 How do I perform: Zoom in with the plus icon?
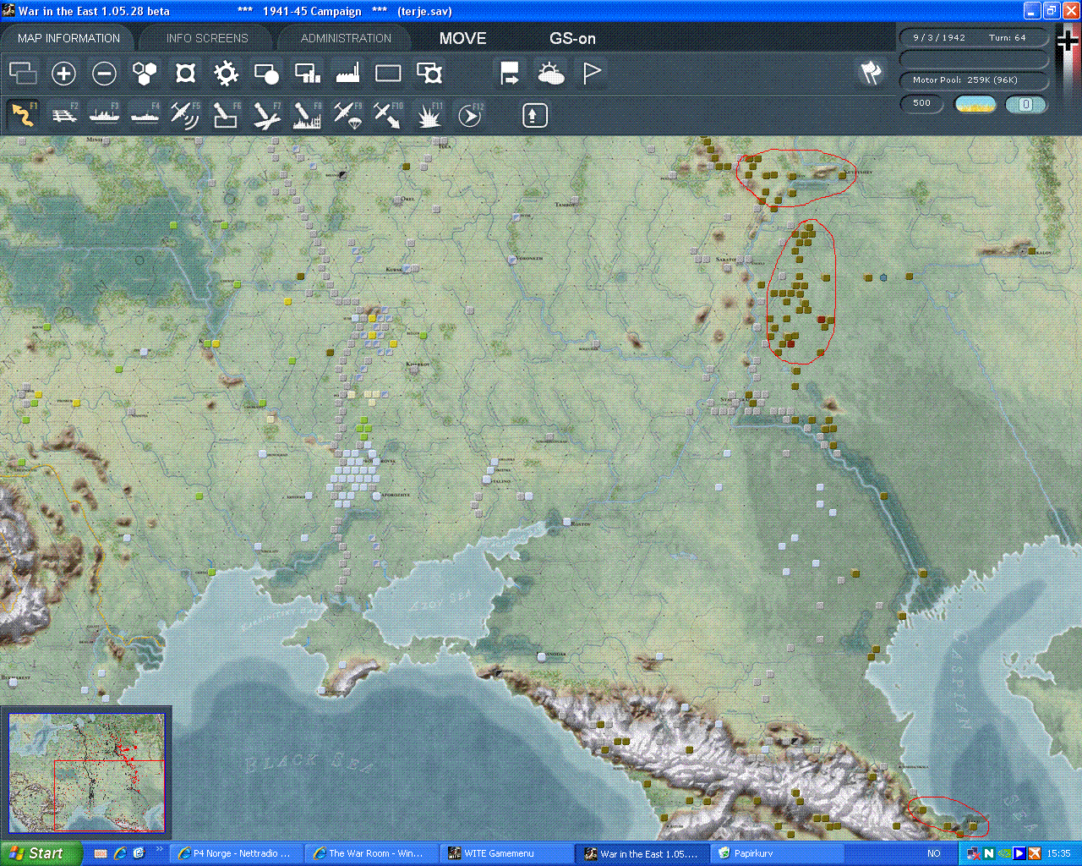click(63, 74)
